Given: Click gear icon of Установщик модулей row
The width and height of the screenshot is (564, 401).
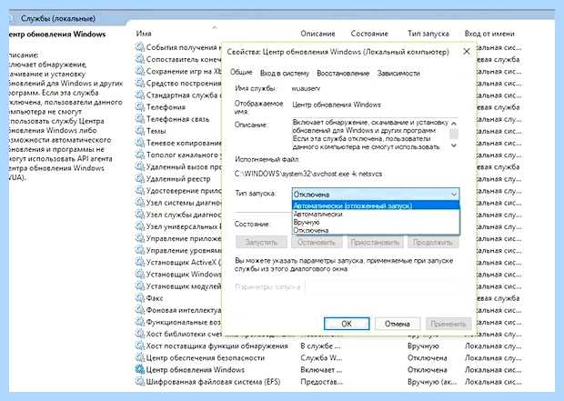Looking at the screenshot, I should [x=139, y=286].
